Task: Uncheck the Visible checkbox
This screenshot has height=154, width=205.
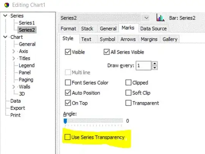Action: point(68,52)
